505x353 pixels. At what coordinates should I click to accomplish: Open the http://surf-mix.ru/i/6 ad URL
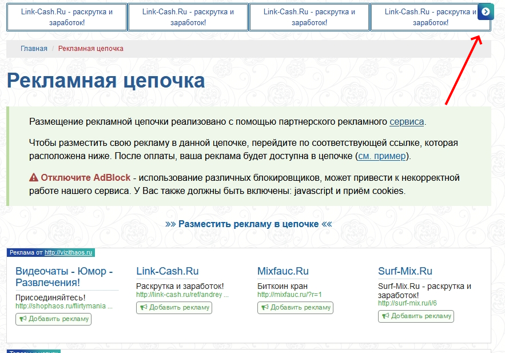pos(407,303)
